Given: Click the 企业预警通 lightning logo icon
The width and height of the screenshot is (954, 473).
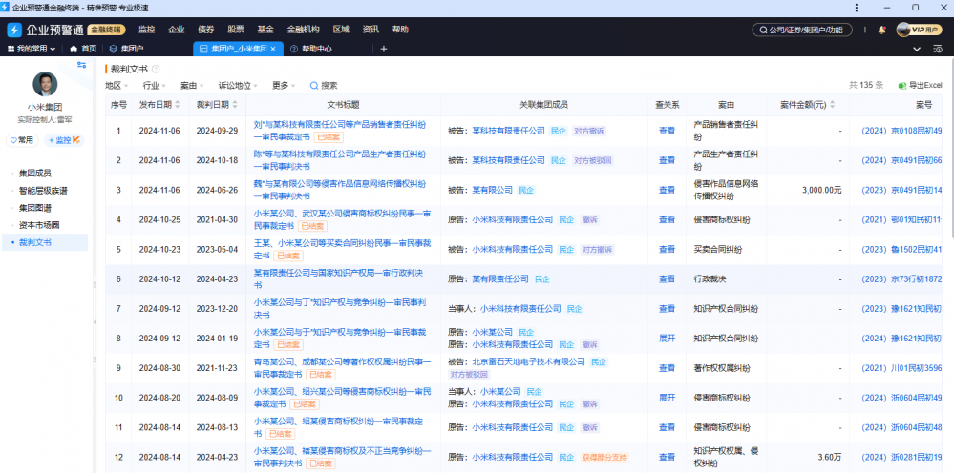Looking at the screenshot, I should pos(14,30).
